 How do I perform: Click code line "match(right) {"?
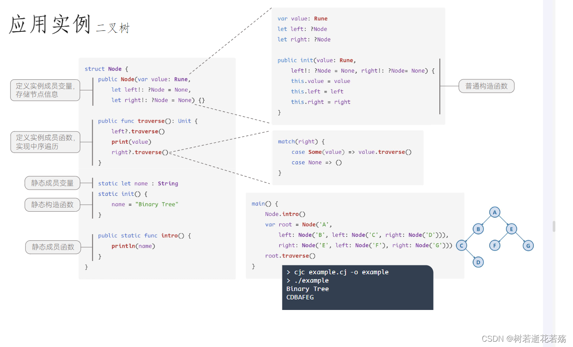tap(301, 142)
